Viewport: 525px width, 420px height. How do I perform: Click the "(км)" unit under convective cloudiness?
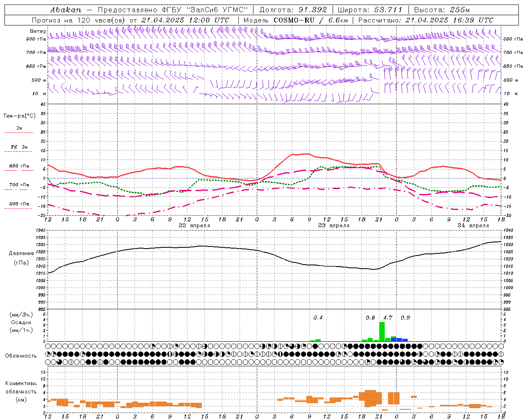(21, 399)
